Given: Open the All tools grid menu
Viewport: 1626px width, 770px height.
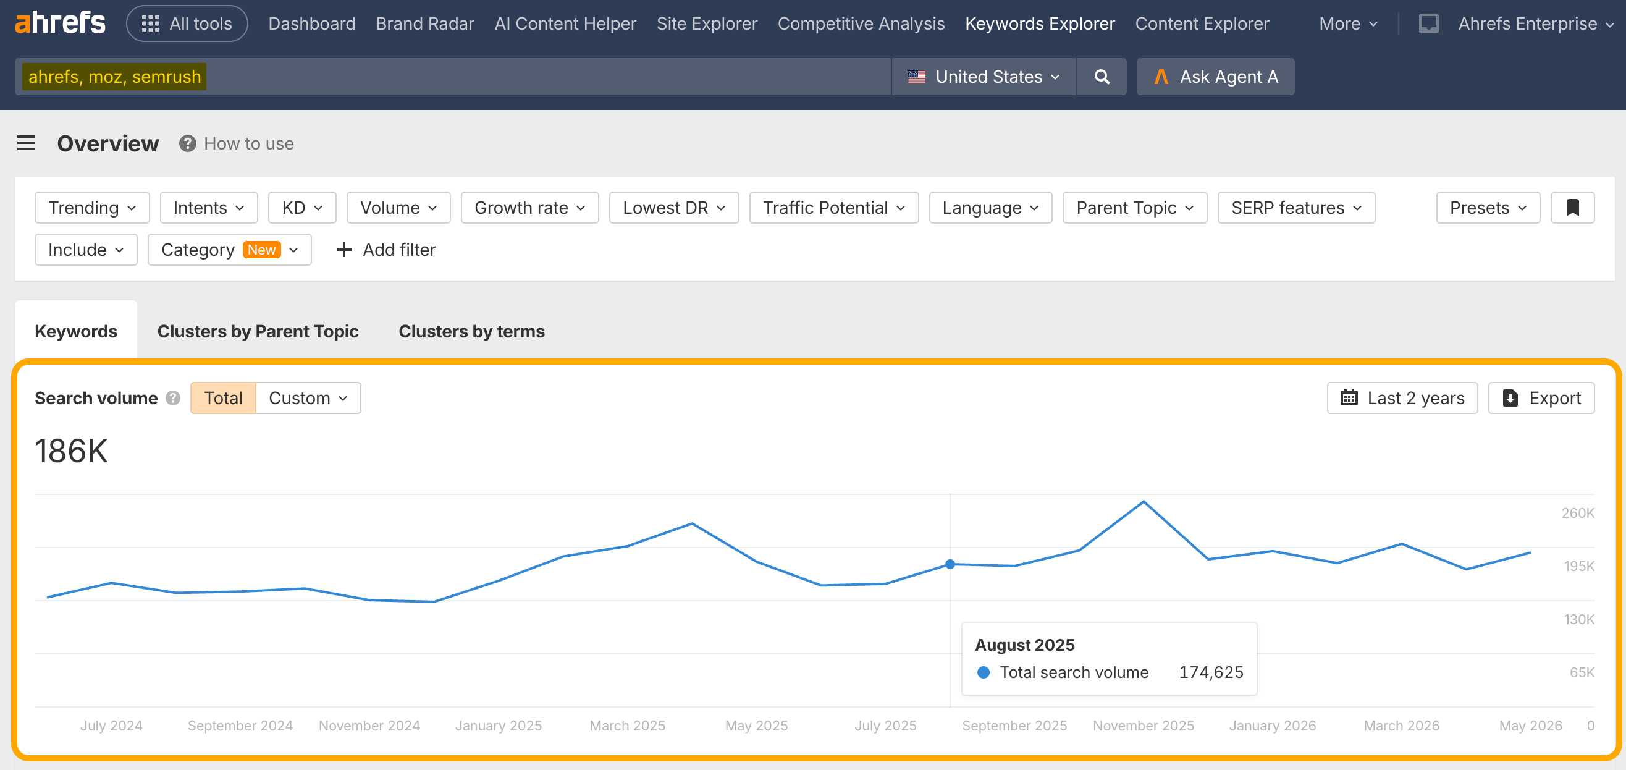Looking at the screenshot, I should (187, 23).
